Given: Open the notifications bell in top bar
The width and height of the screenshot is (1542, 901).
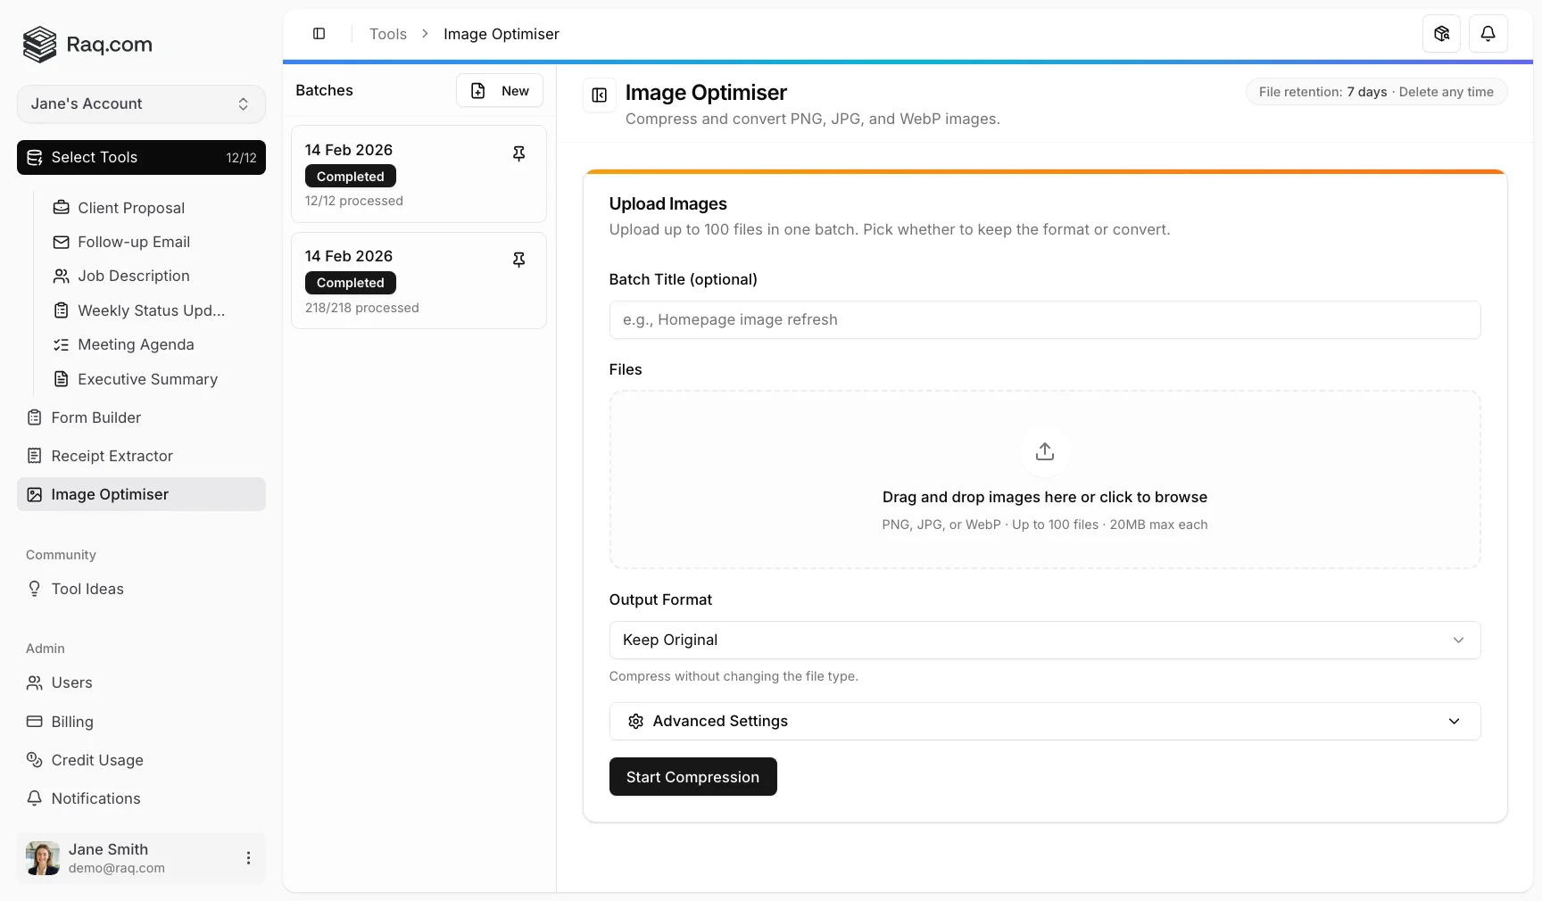Looking at the screenshot, I should [x=1488, y=34].
